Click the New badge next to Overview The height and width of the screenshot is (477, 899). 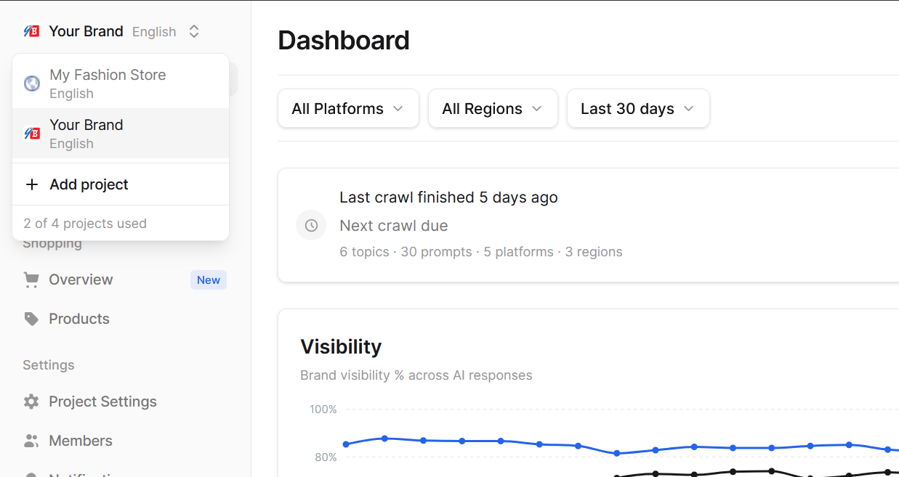[x=209, y=280]
